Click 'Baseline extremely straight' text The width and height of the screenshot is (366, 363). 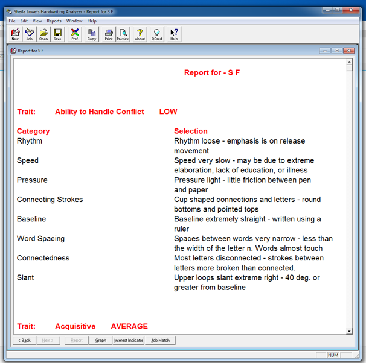220,219
